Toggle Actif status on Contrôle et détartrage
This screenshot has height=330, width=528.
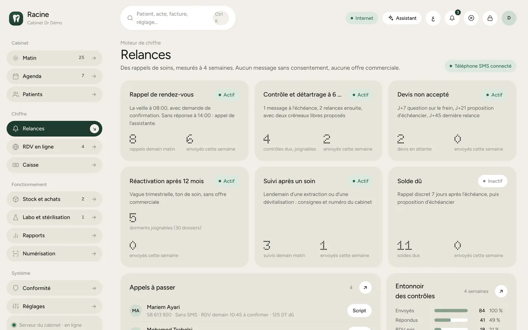361,95
